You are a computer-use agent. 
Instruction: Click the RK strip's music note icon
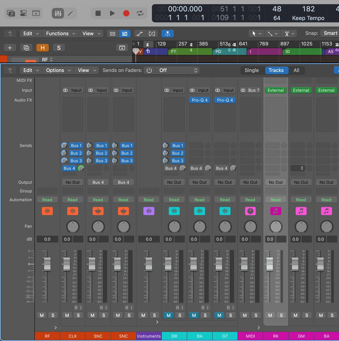click(276, 211)
